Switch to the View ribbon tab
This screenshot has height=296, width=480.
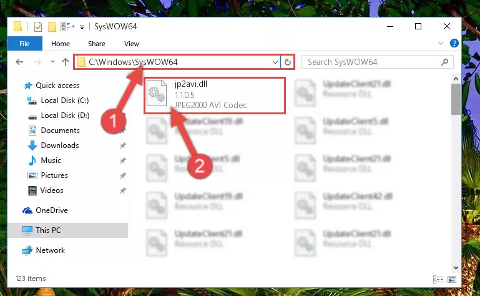pos(131,44)
